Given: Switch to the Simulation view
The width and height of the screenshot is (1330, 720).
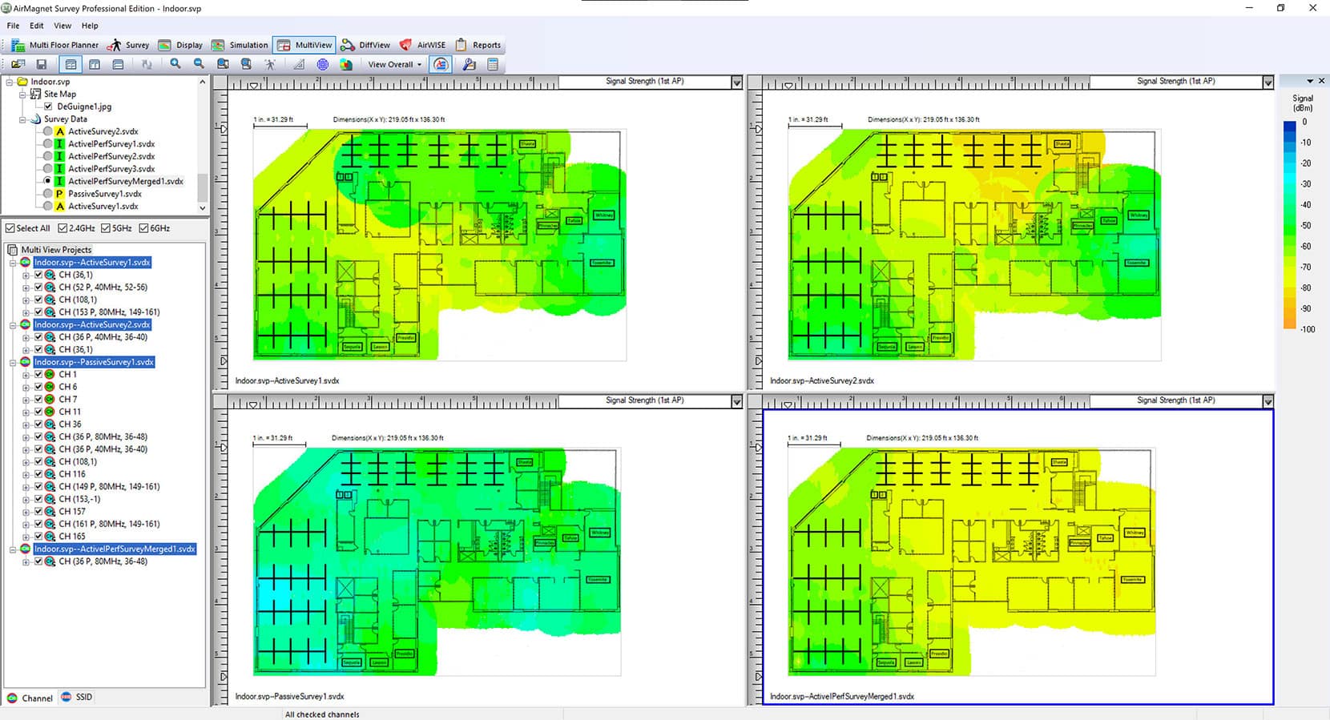Looking at the screenshot, I should tap(240, 45).
